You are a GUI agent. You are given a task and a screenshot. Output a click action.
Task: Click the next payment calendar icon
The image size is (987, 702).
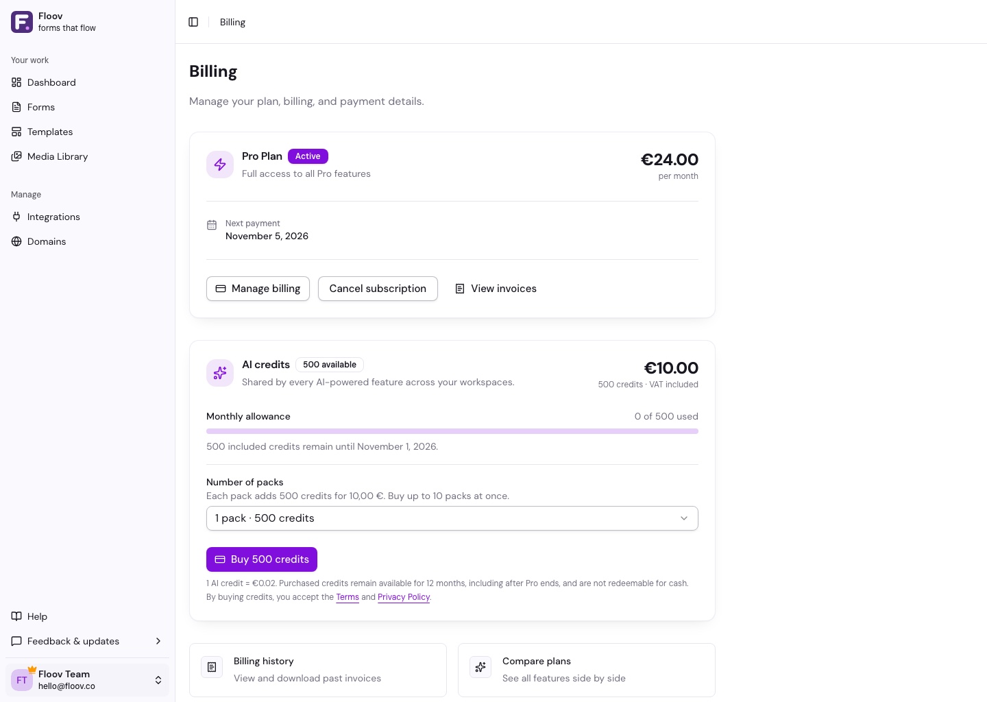[212, 225]
